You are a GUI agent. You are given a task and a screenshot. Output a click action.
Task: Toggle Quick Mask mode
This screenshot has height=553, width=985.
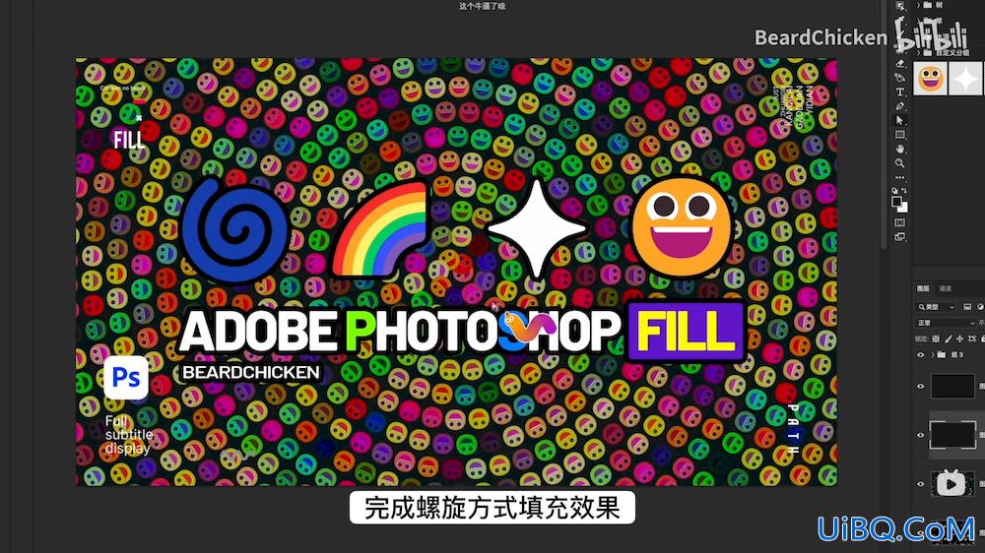[x=899, y=222]
